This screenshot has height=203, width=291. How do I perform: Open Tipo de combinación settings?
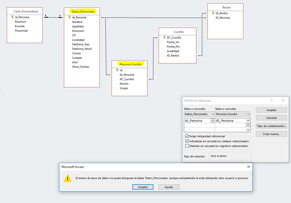tap(272, 126)
